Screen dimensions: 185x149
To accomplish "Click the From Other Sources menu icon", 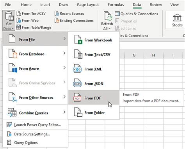I will [13, 97].
